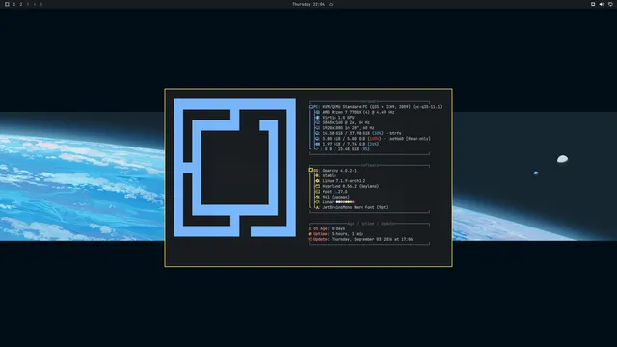Click the Software section header
Viewport: 617px width, 347px height.
point(369,165)
